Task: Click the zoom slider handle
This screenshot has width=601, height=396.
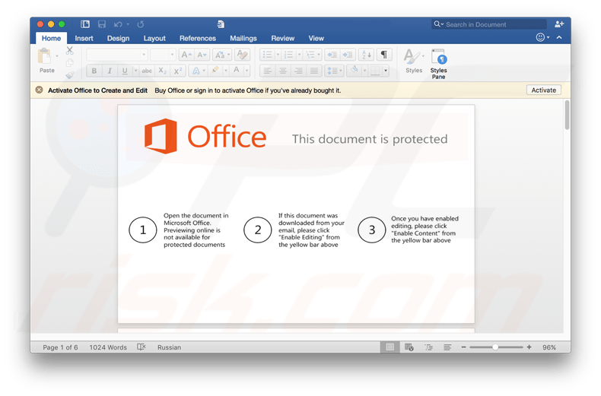Action: click(495, 347)
